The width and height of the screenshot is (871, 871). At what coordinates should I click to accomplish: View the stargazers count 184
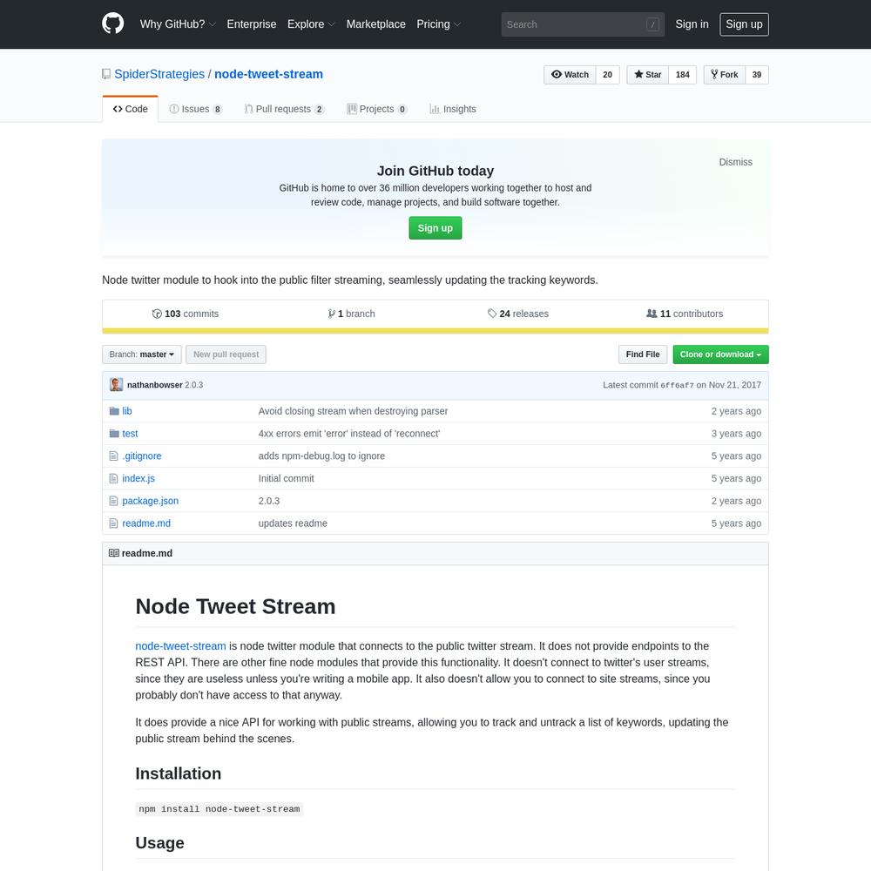[x=683, y=74]
